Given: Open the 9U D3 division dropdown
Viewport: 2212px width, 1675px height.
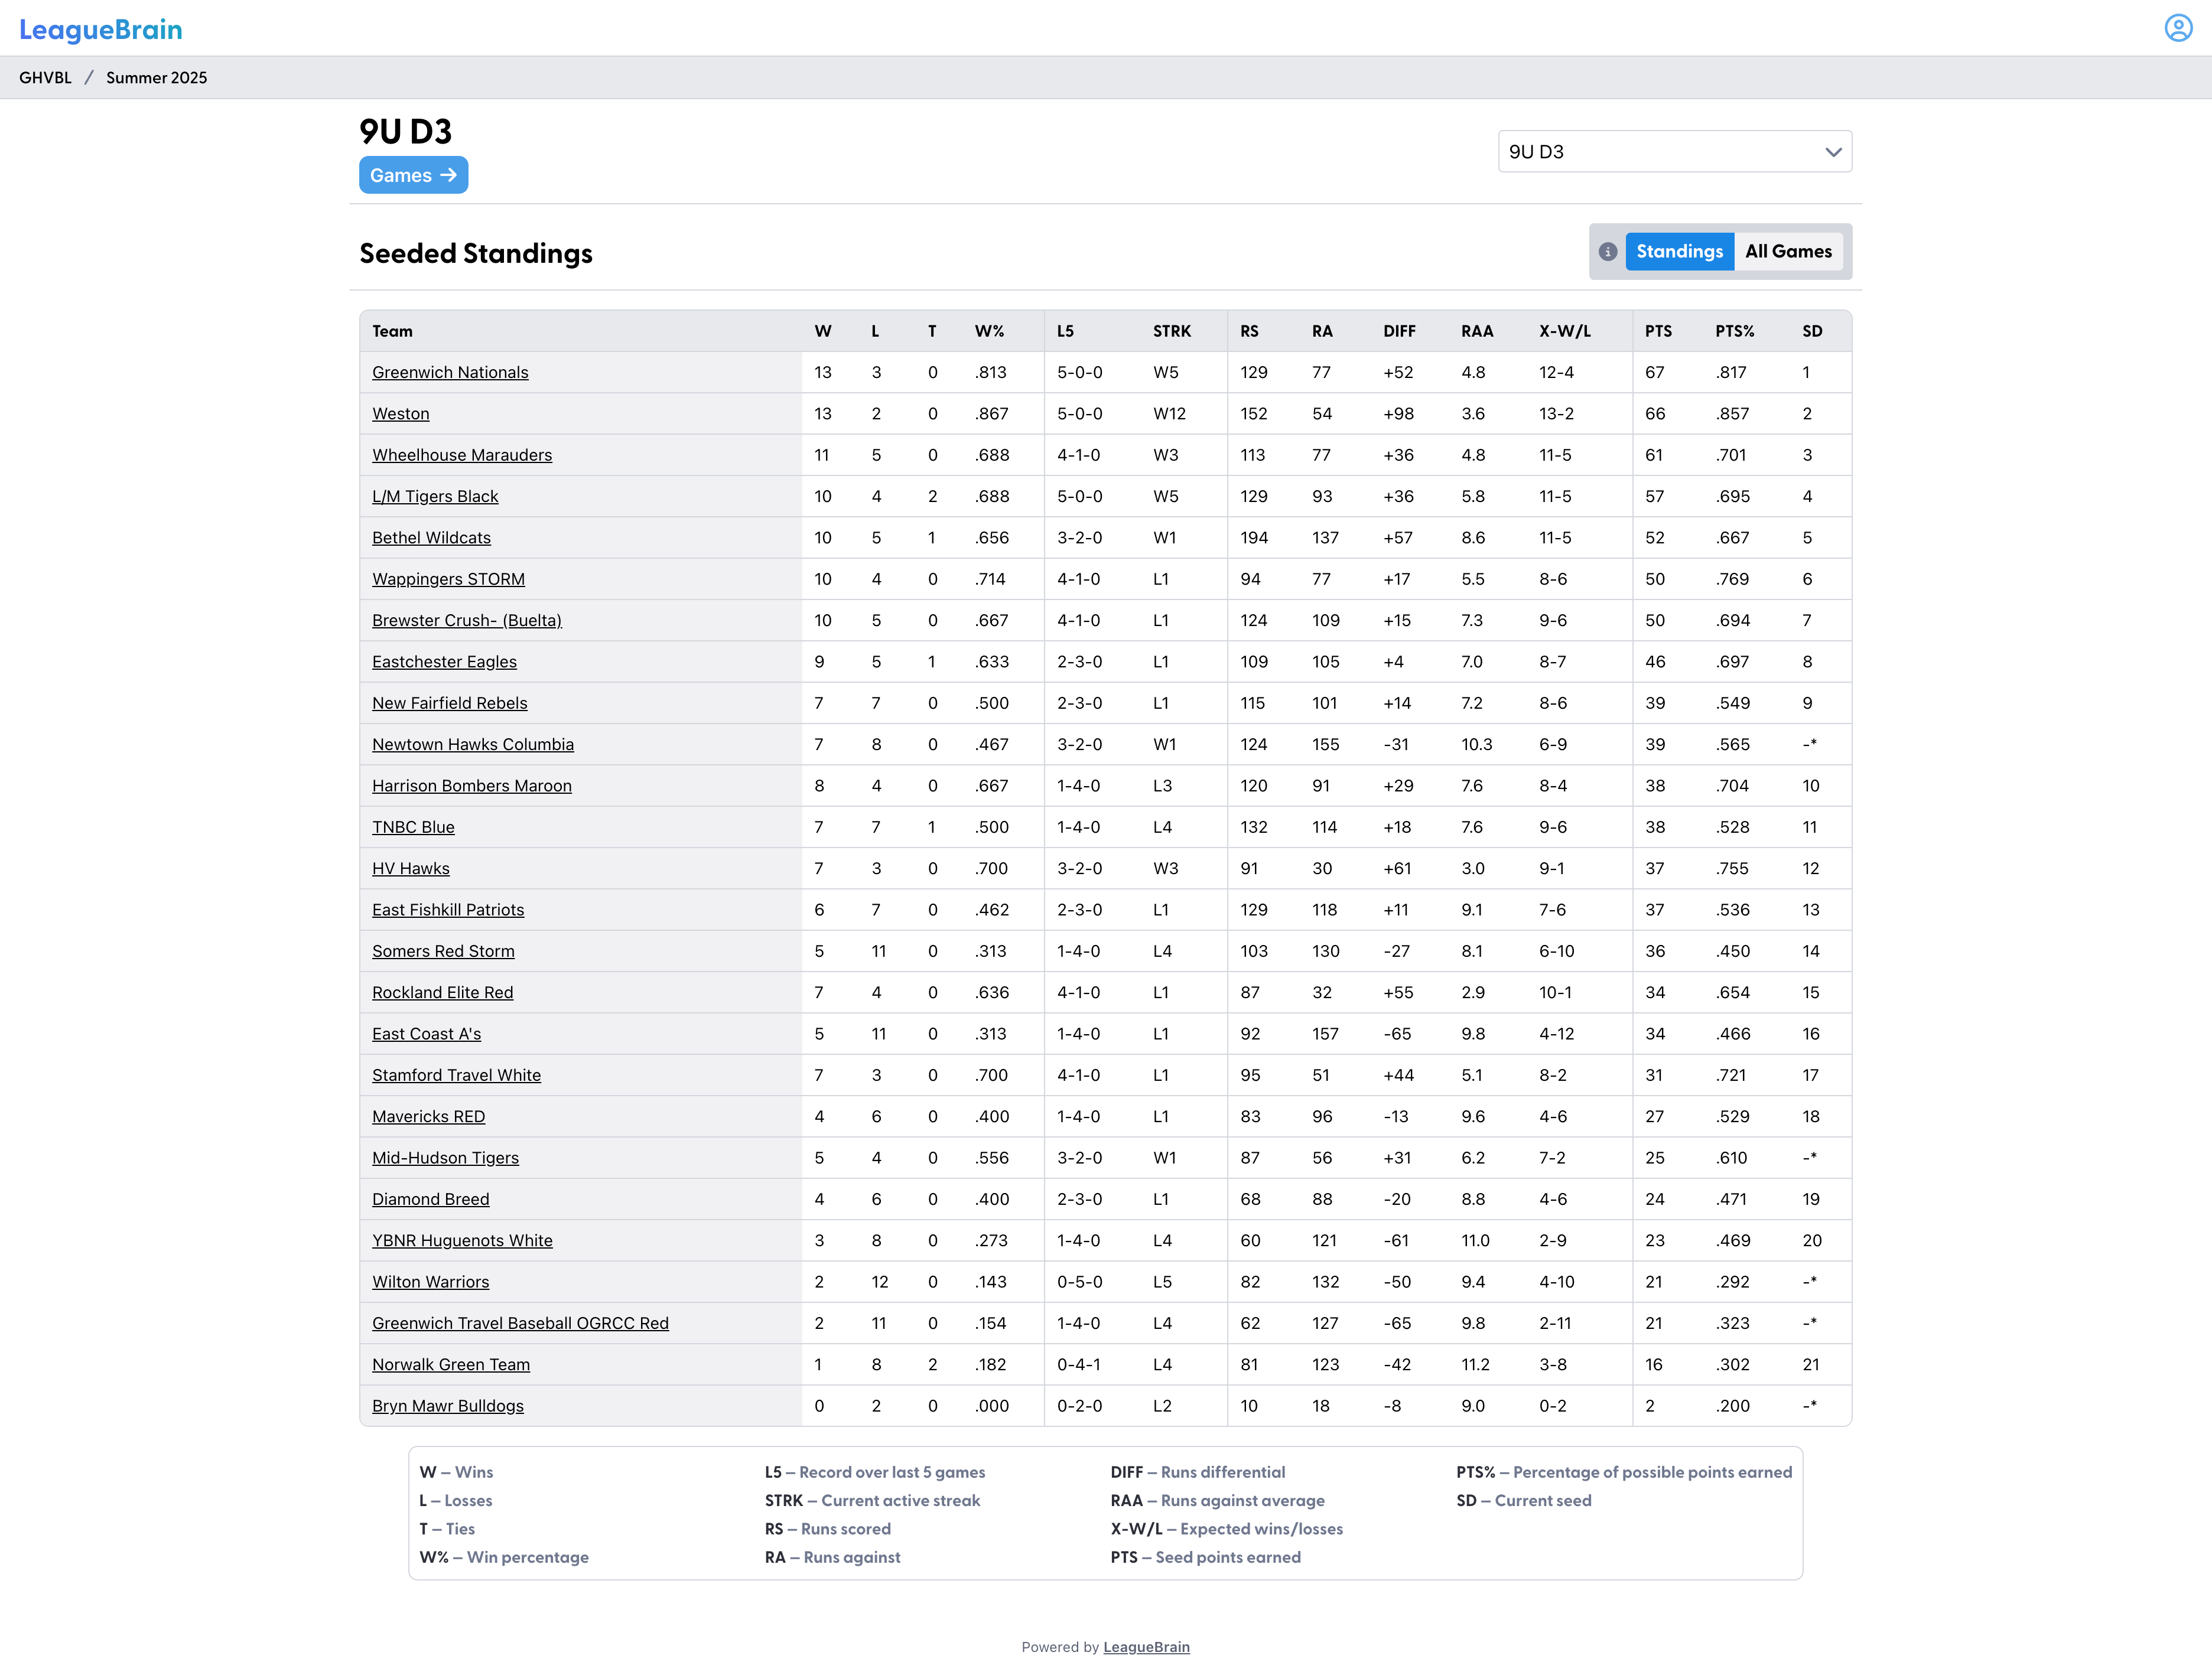Looking at the screenshot, I should 1674,152.
